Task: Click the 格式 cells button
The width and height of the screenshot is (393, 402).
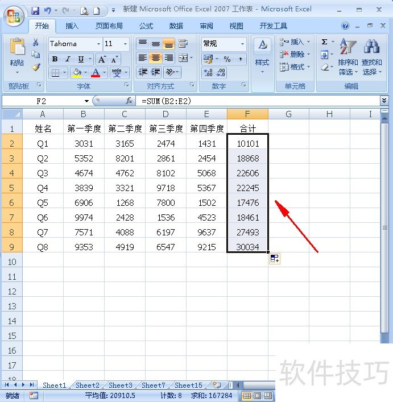Action: click(x=295, y=67)
